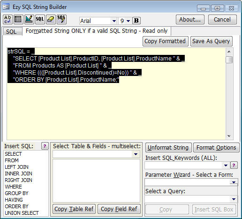Click the text area scrollbar down arrow

(x=229, y=136)
